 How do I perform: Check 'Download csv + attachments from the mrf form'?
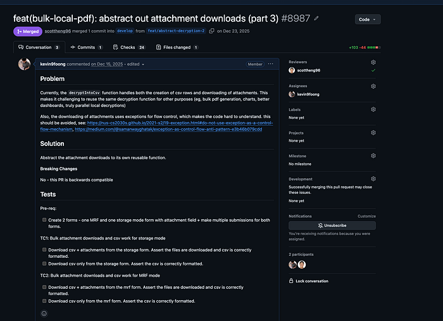[44, 287]
